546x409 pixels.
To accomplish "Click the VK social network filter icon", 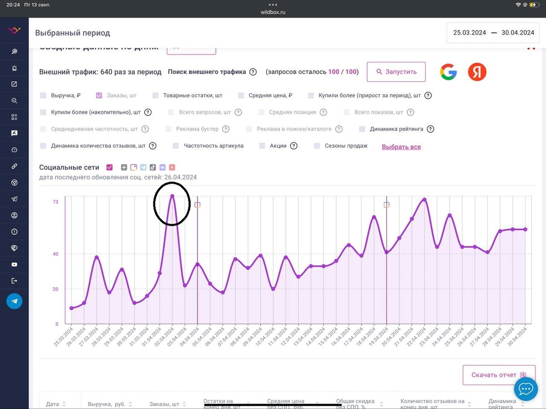I will (x=162, y=167).
